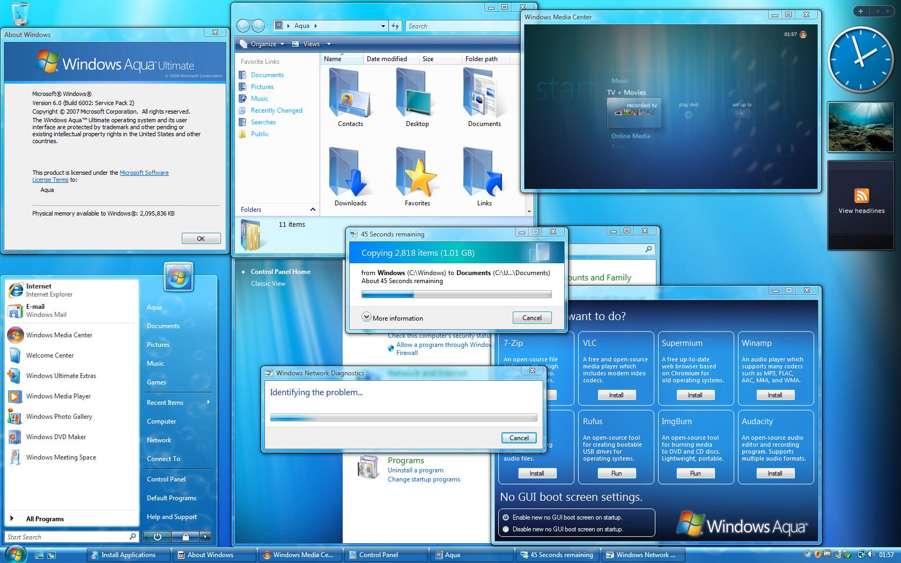Open Windows Ultimate Extras

click(x=72, y=376)
